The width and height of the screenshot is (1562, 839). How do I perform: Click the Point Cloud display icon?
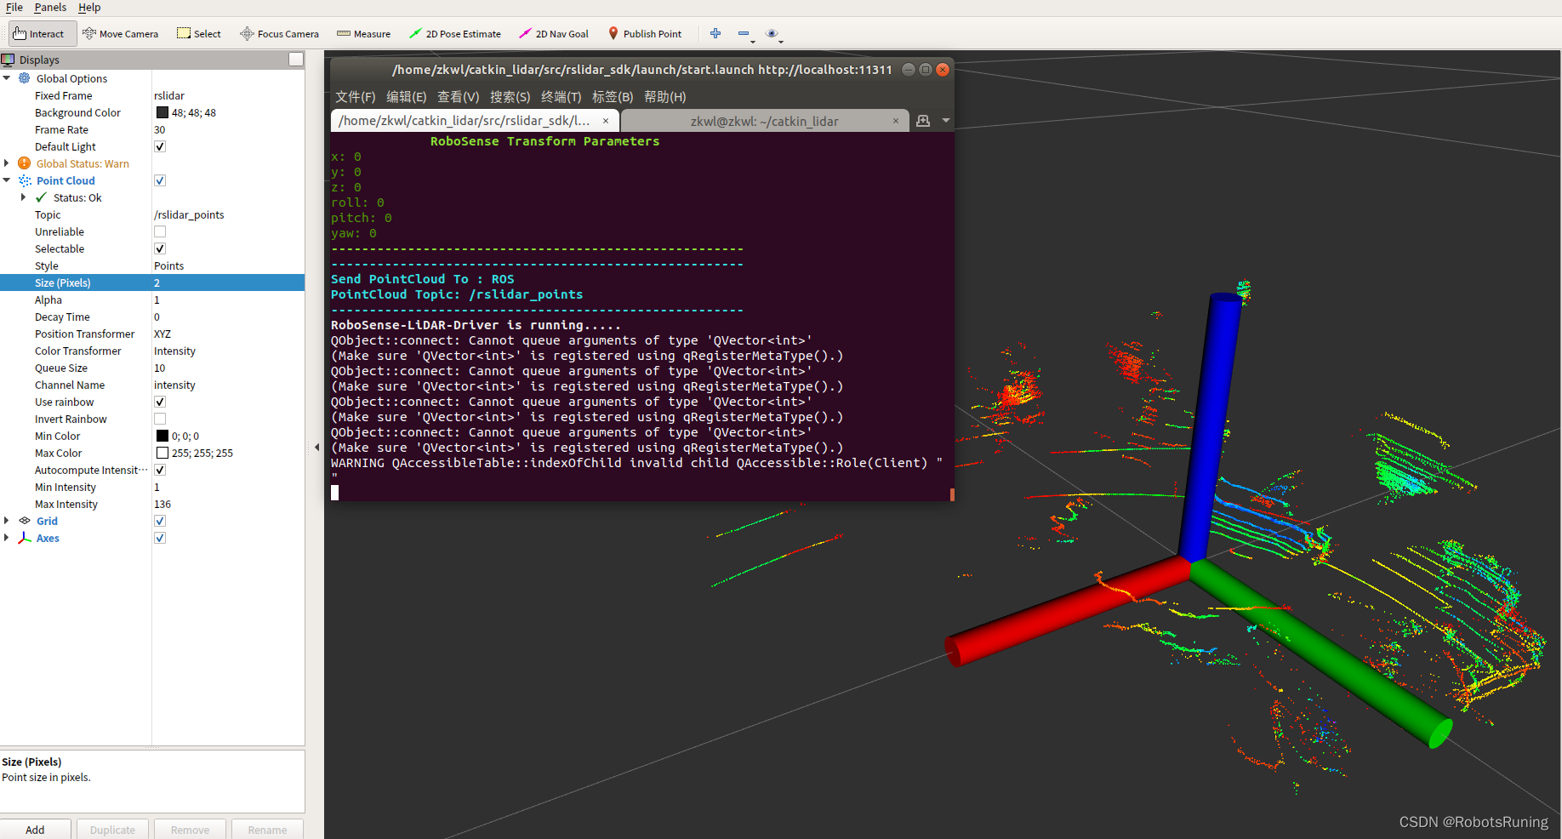(25, 180)
